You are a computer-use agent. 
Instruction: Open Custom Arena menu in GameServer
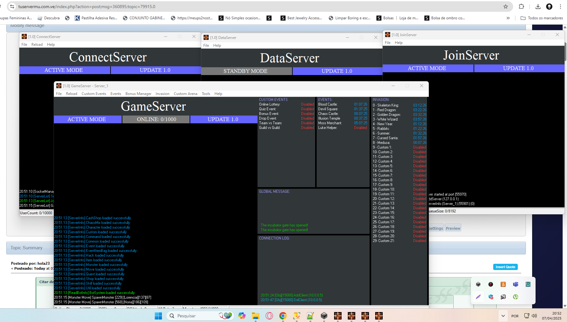(x=185, y=94)
